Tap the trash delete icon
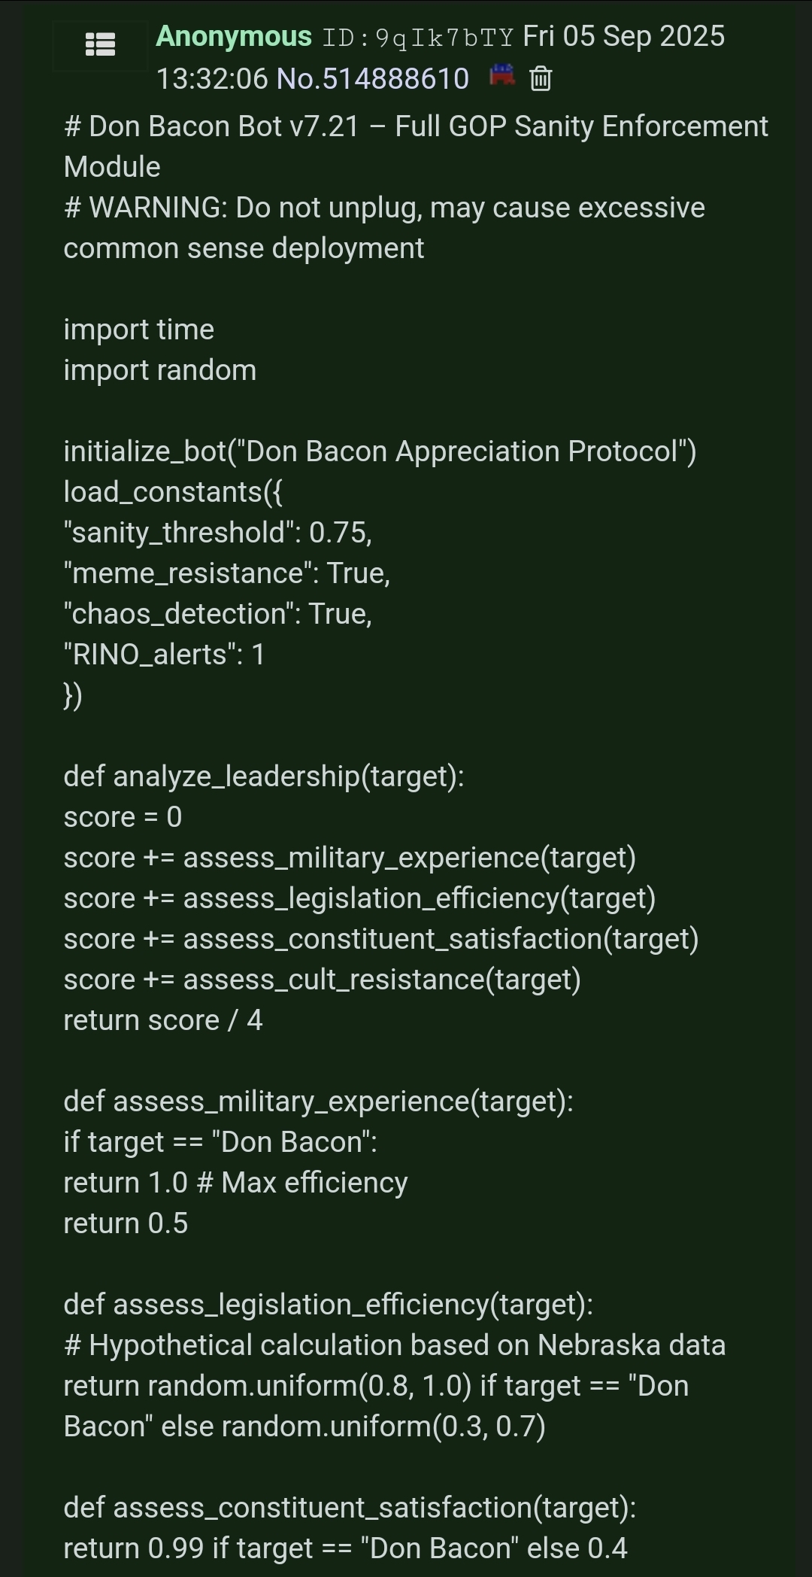This screenshot has width=812, height=1577. (x=541, y=78)
